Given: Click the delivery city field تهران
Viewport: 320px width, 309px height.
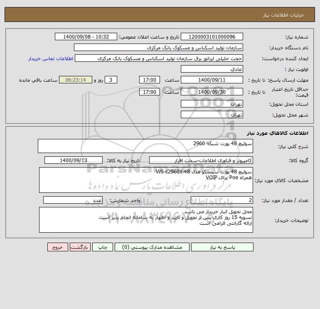Looking at the screenshot, I should tap(212, 114).
